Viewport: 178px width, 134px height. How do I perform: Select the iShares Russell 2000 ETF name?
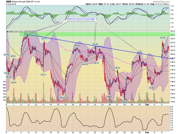[x=23, y=2]
